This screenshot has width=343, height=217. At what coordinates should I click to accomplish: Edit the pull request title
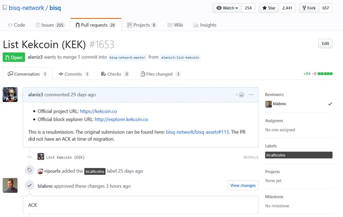(x=325, y=43)
